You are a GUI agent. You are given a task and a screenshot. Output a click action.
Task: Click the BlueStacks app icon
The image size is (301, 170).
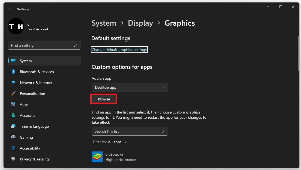click(97, 157)
